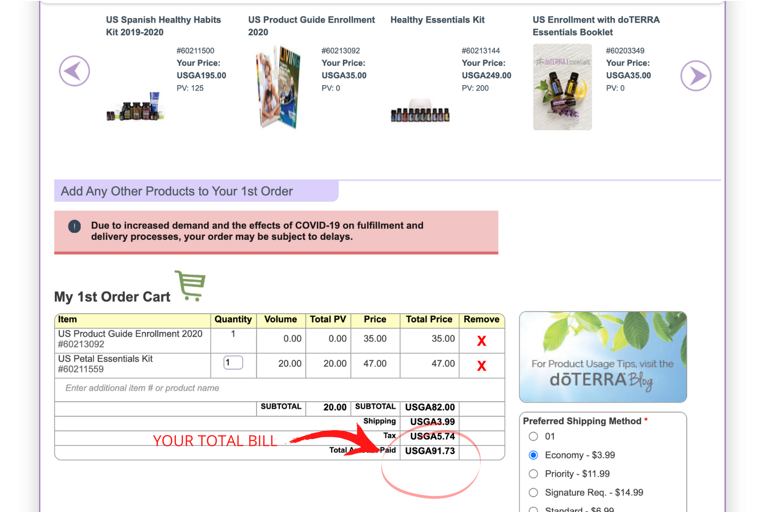Click the USGA82.00 subtotal value
Screen dimensions: 759x512
pyautogui.click(x=430, y=407)
